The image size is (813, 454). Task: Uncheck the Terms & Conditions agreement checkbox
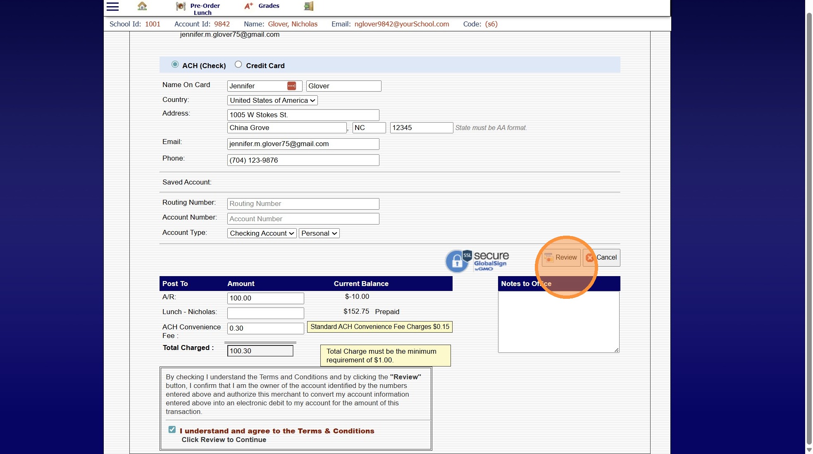[x=172, y=430]
